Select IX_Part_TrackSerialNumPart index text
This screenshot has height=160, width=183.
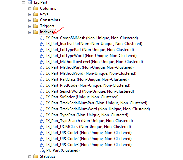coord(97,103)
